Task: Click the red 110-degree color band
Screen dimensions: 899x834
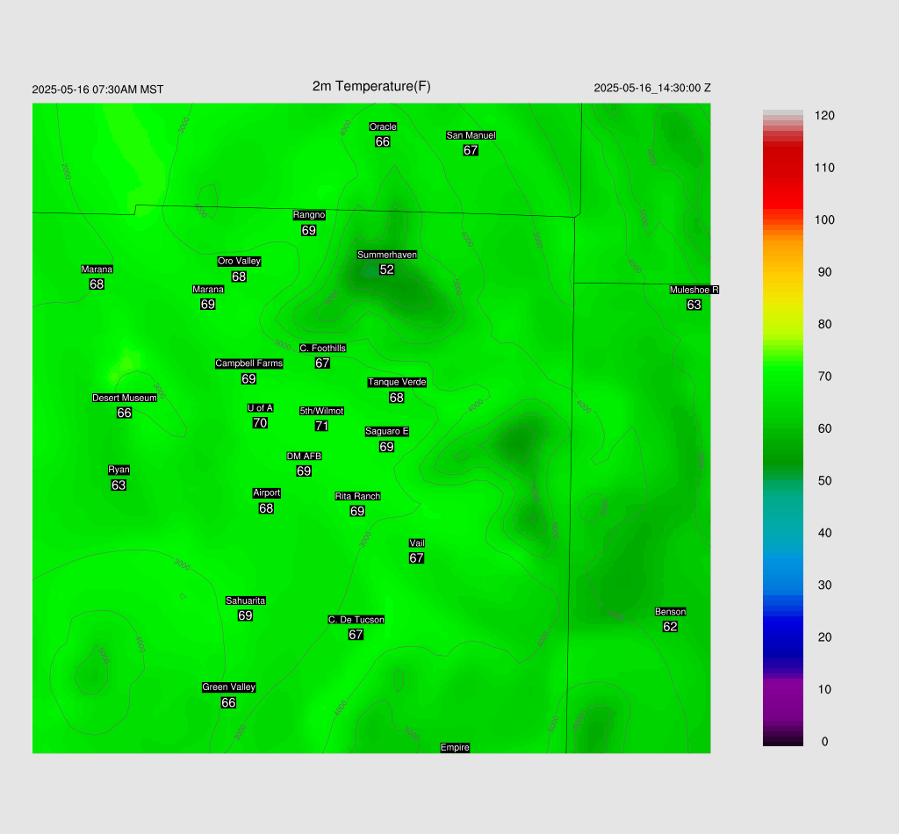Action: pyautogui.click(x=782, y=168)
